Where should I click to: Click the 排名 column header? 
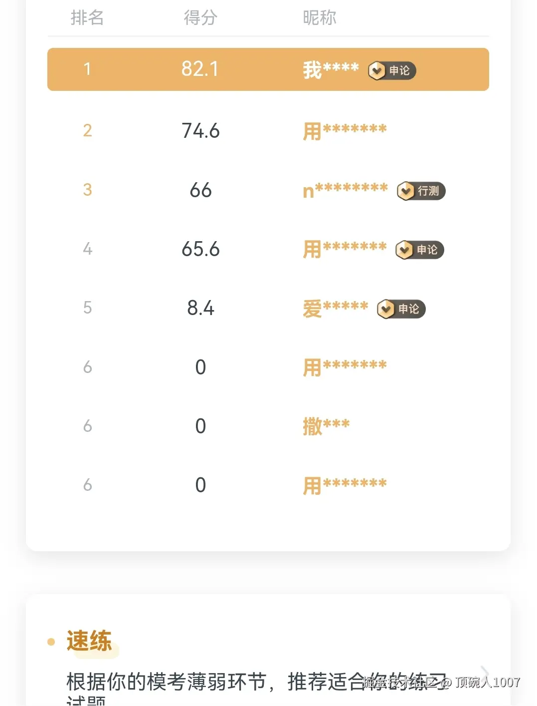pos(87,18)
